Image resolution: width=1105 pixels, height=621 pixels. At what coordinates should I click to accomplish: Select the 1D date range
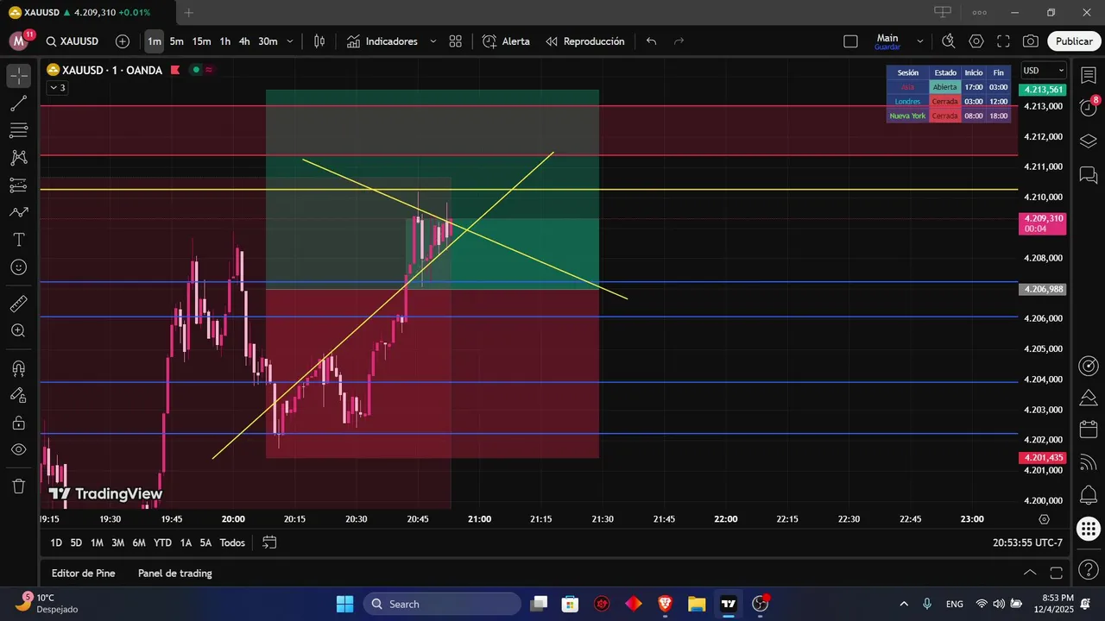[x=56, y=543]
